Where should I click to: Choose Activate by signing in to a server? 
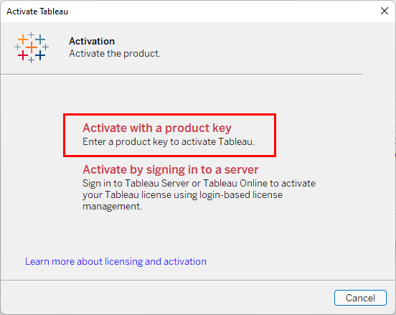click(x=171, y=169)
